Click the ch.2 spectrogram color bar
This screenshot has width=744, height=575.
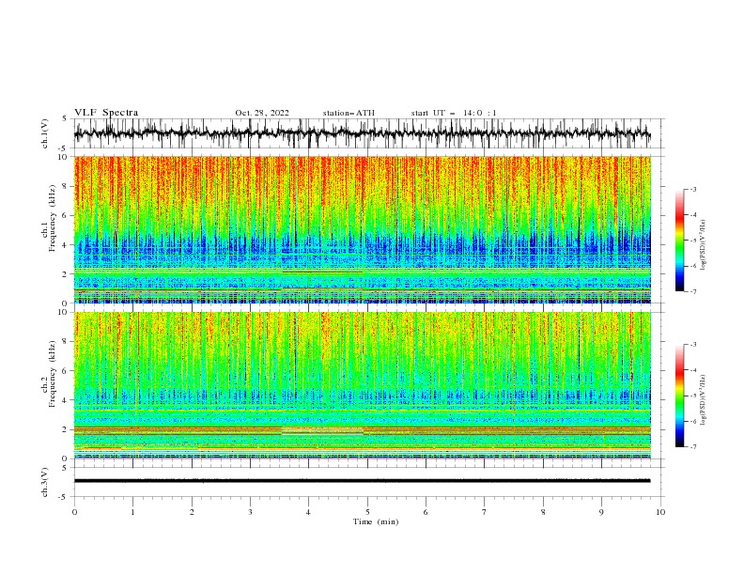(x=680, y=396)
